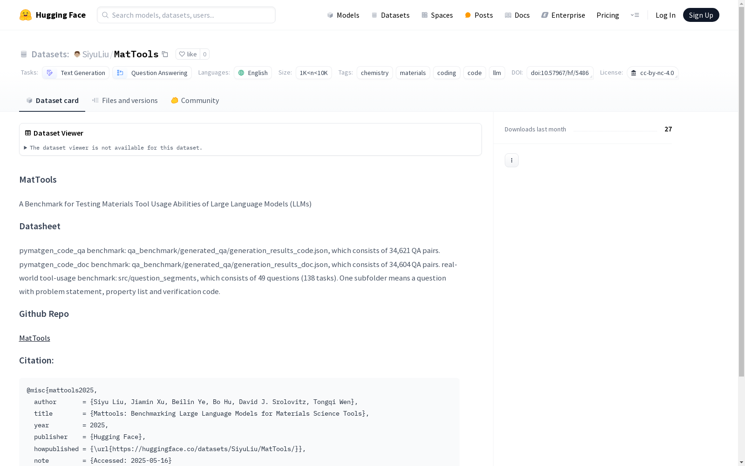Switch to Files and versions tab
The height and width of the screenshot is (466, 745).
coord(125,100)
